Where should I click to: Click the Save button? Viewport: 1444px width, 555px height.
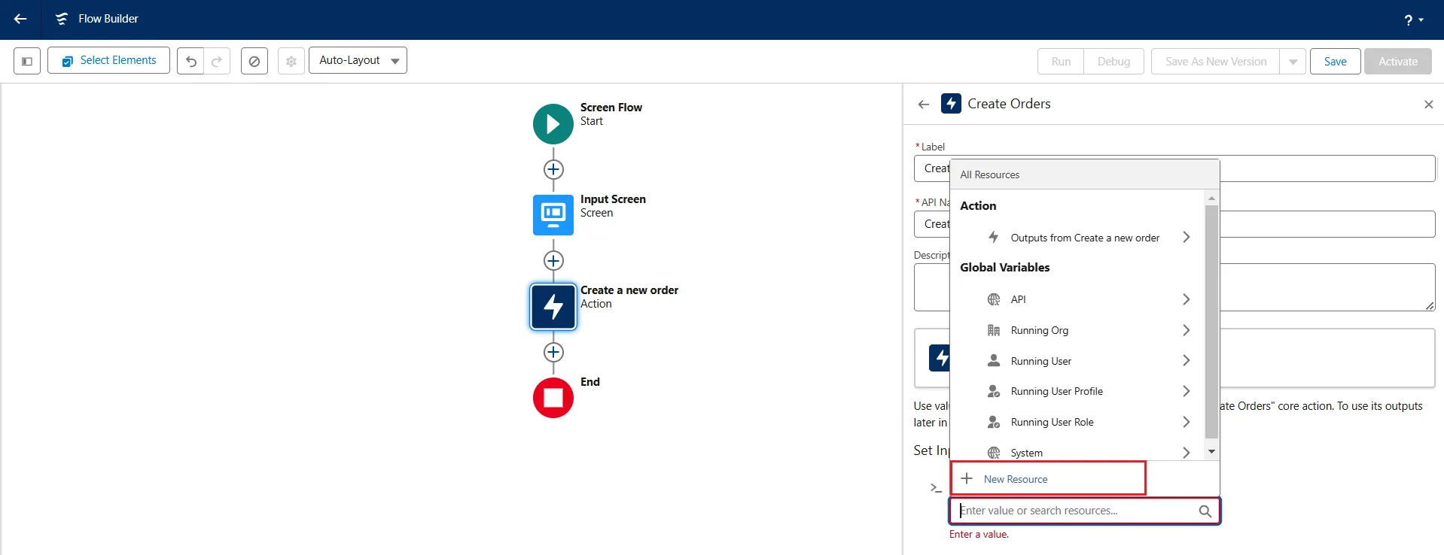tap(1335, 62)
